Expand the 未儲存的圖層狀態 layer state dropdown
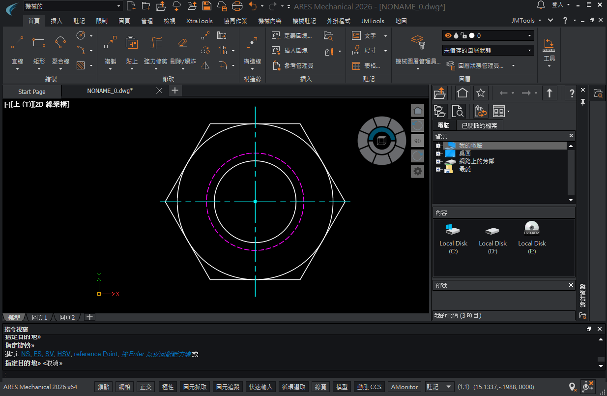607x396 pixels. click(x=530, y=50)
